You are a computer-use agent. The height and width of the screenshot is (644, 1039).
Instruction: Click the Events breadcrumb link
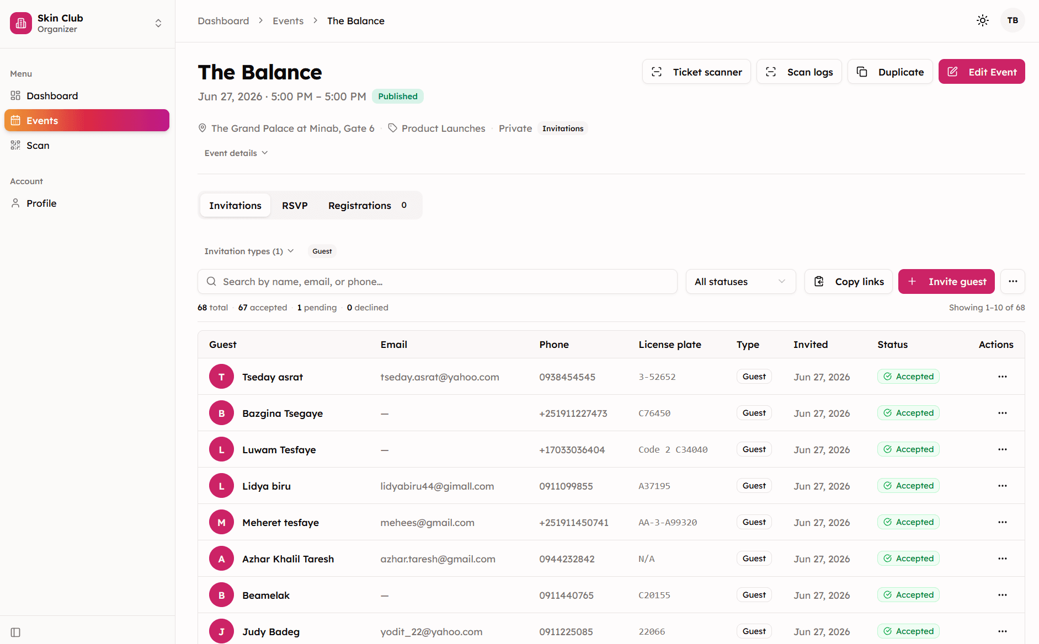click(288, 21)
